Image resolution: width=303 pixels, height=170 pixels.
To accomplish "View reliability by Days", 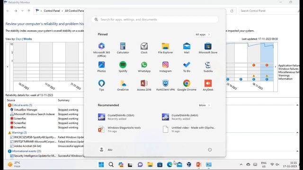I will coord(18,39).
